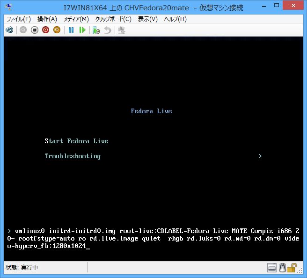Click the keyboard status icon in status bar
The image size is (307, 278).
click(x=272, y=268)
